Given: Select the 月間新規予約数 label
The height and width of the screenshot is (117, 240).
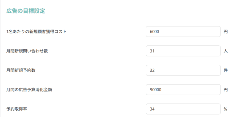Looking at the screenshot, I should [x=21, y=70].
